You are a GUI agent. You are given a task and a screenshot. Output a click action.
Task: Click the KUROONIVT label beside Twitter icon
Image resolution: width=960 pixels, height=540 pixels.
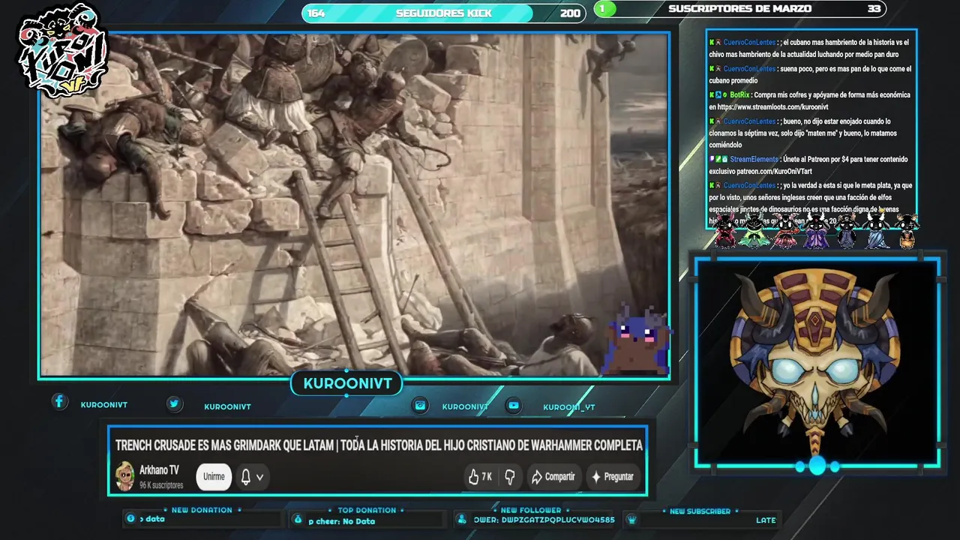pyautogui.click(x=227, y=407)
